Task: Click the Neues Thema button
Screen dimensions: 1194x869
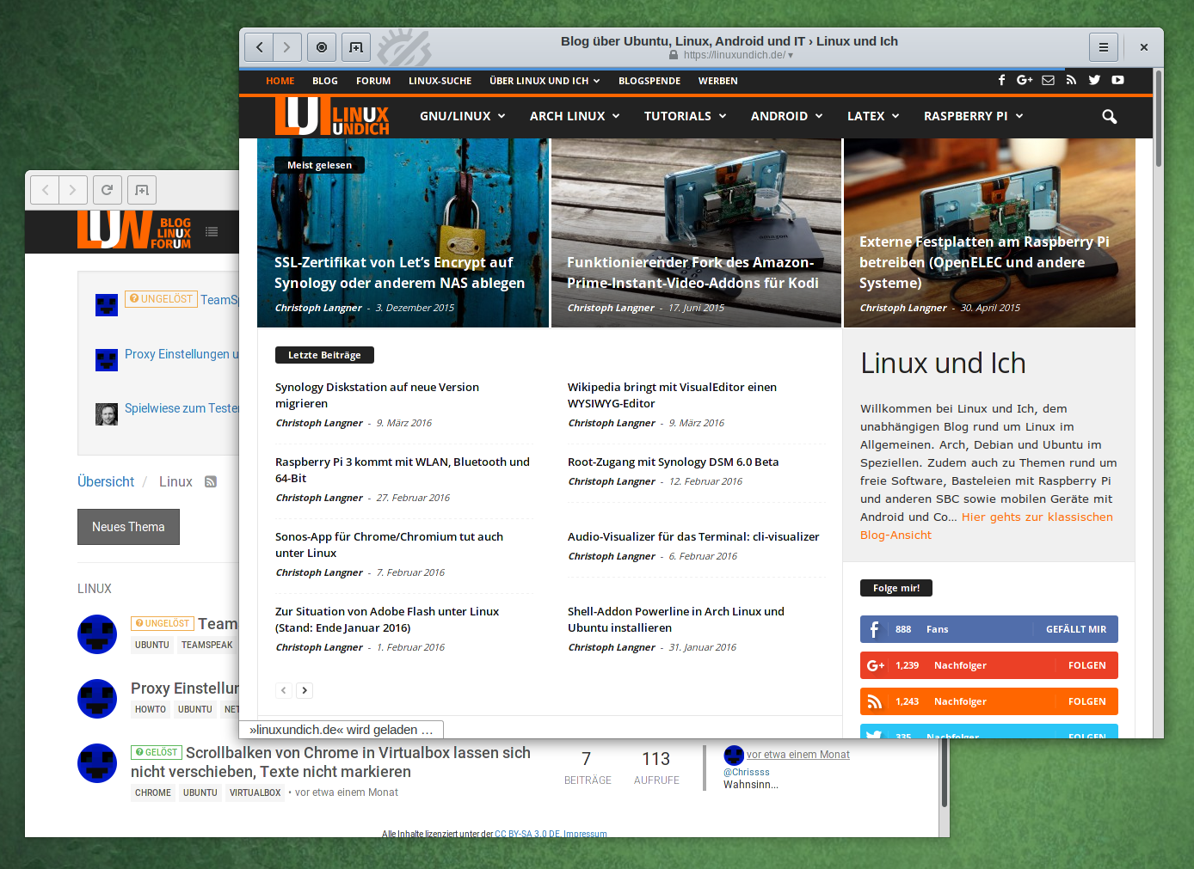Action: point(128,527)
